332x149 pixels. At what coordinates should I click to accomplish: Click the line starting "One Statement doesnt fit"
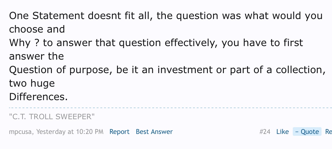[x=166, y=16]
